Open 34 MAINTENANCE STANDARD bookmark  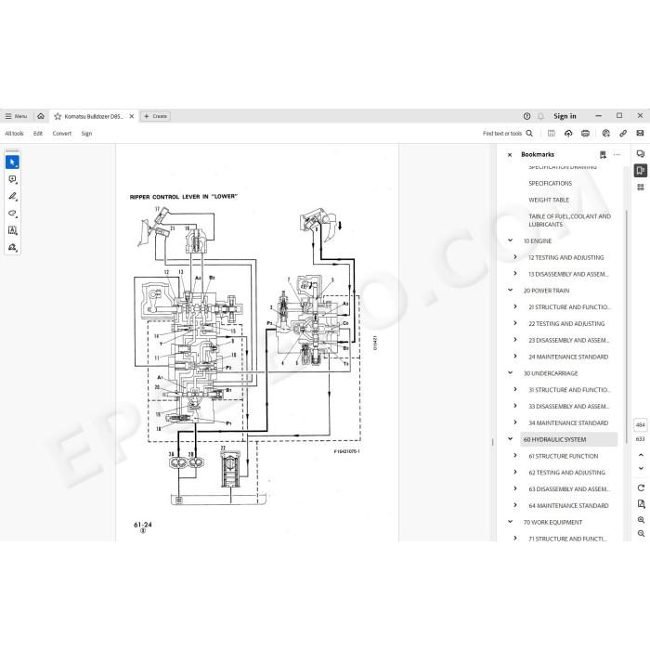click(568, 422)
